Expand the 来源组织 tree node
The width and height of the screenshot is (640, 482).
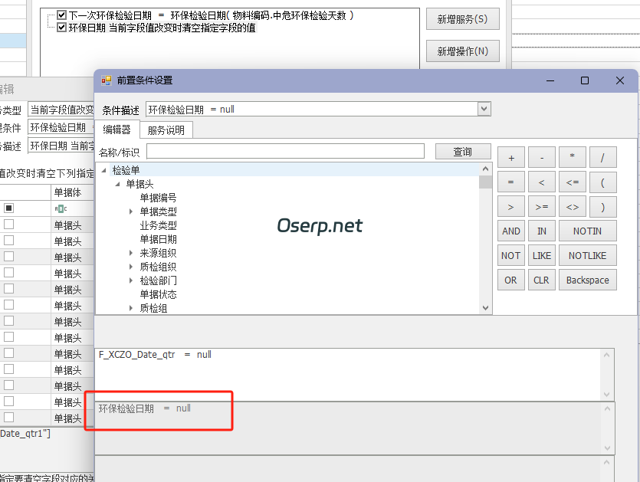[129, 253]
